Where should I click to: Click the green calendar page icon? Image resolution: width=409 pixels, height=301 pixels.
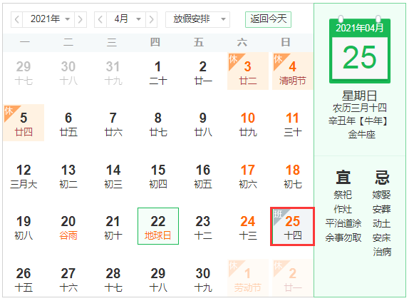tap(360, 51)
